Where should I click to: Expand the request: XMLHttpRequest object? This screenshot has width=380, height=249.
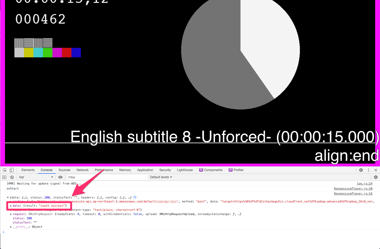11,214
